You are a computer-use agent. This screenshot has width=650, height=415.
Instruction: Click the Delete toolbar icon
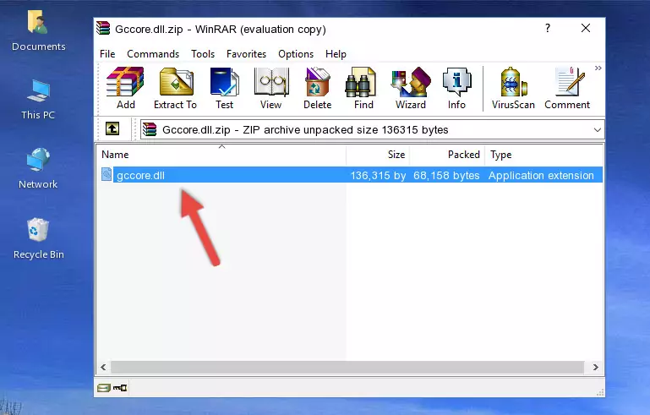tap(318, 88)
